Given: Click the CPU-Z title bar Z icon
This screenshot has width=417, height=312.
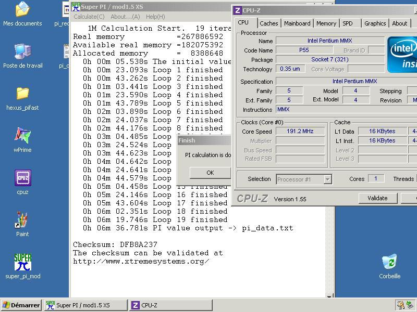Looking at the screenshot, I should [237, 10].
